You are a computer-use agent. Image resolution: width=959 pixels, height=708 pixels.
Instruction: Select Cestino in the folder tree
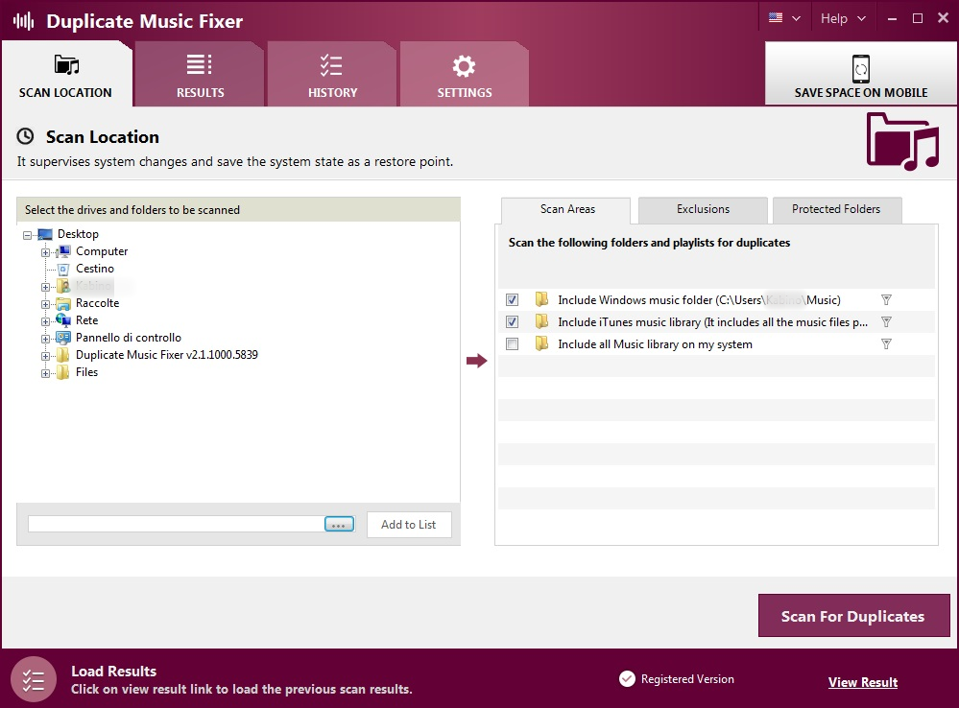click(x=95, y=269)
